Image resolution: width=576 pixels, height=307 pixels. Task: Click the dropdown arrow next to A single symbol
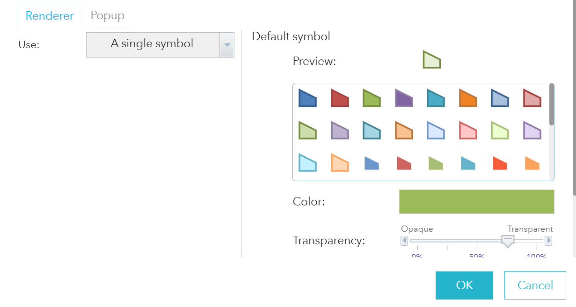click(227, 44)
